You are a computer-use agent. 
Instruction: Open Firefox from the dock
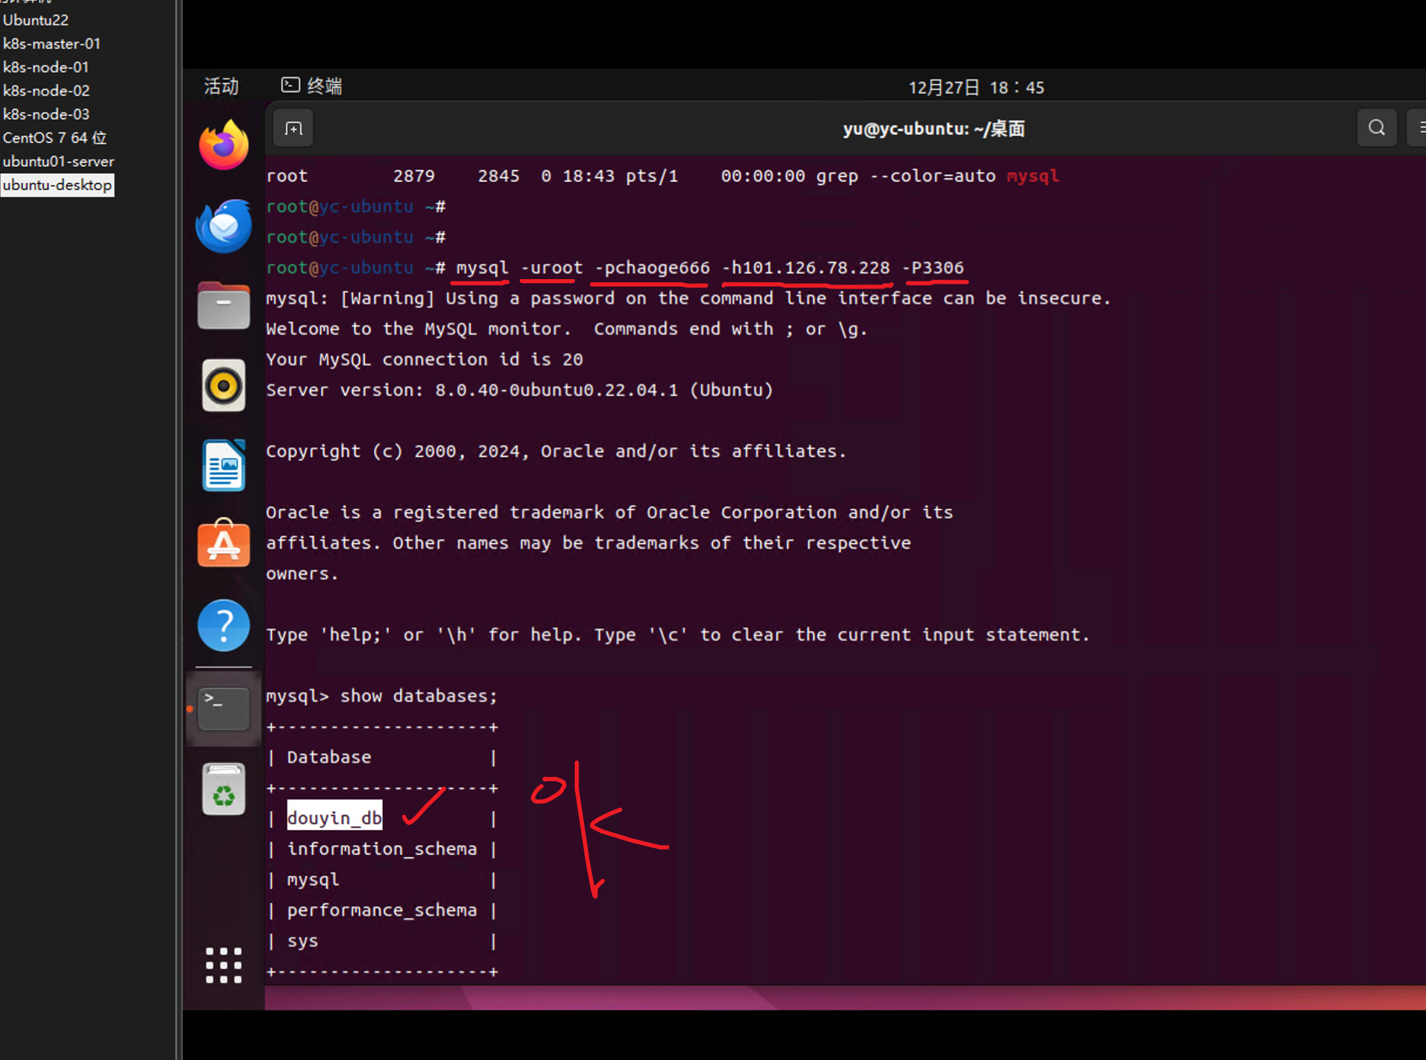click(x=223, y=145)
